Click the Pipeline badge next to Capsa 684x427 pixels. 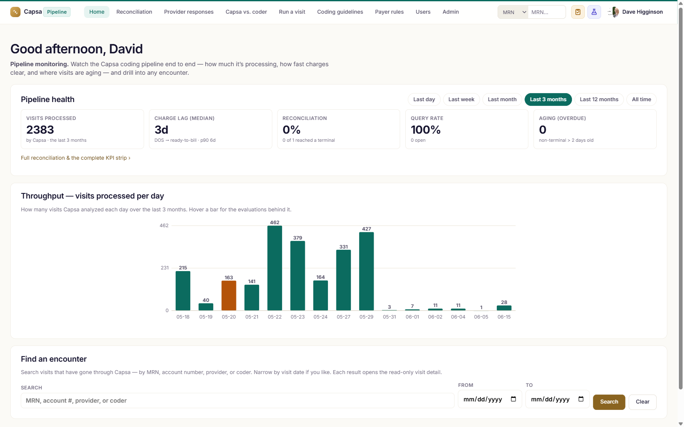coord(57,12)
